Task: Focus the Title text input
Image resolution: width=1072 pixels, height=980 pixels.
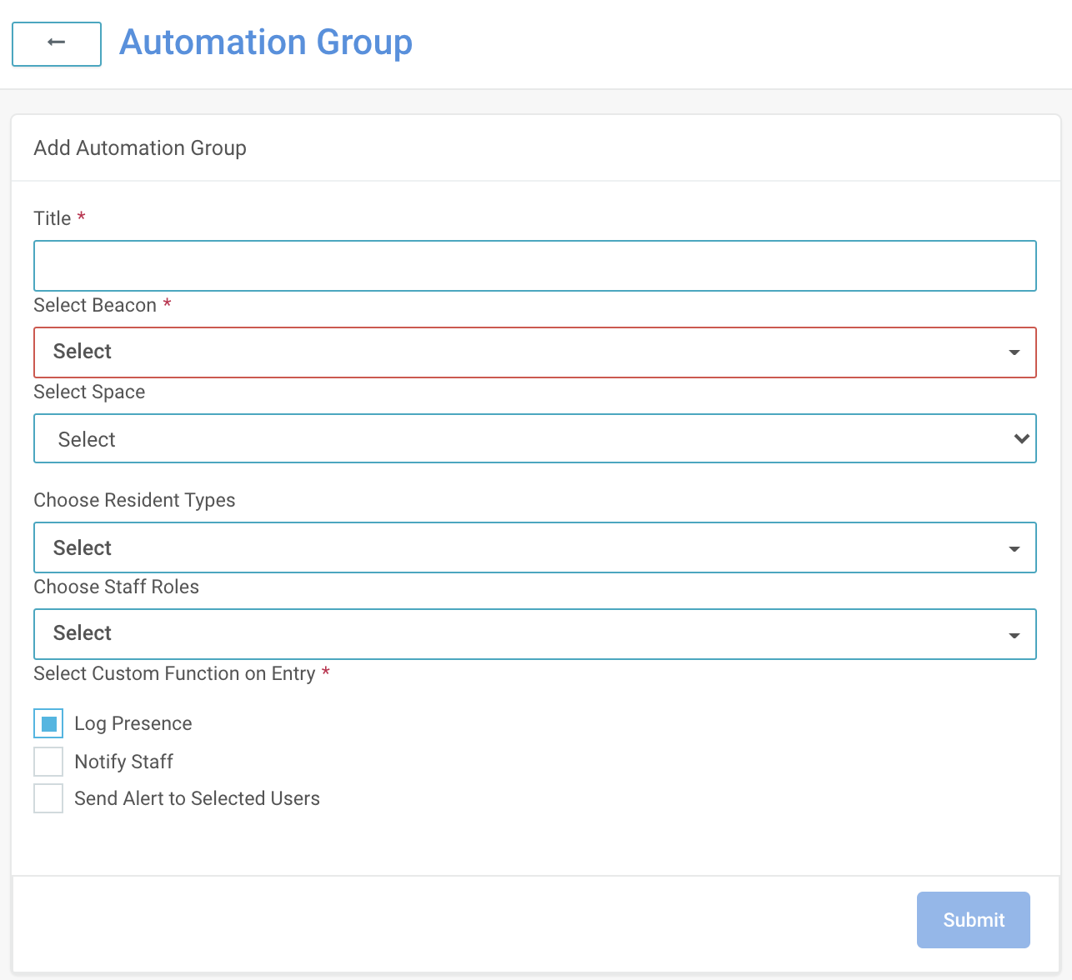Action: (534, 266)
